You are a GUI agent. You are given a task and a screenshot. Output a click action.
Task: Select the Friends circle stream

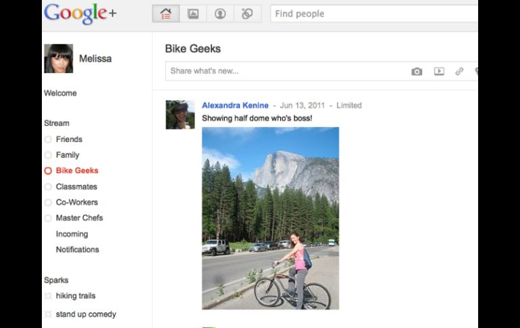tap(69, 139)
